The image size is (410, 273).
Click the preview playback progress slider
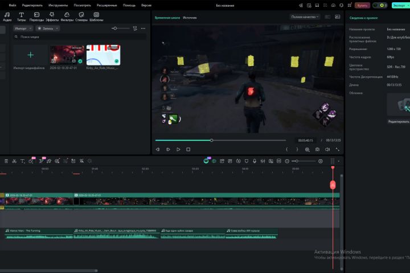[x=220, y=140]
